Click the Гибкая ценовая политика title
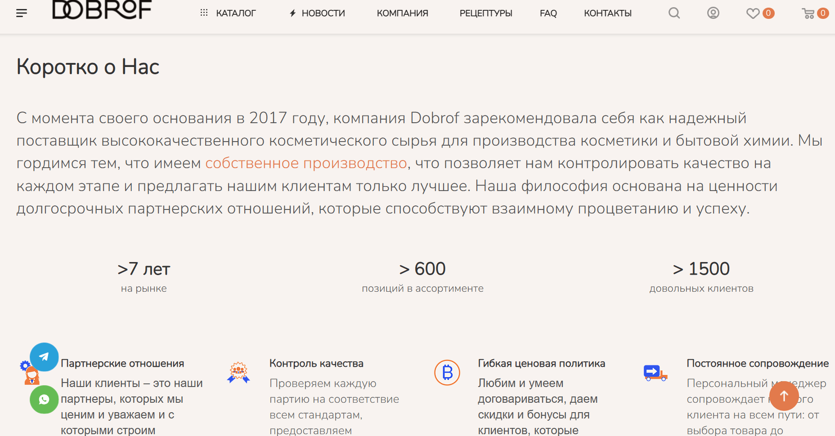The width and height of the screenshot is (835, 436). (542, 363)
